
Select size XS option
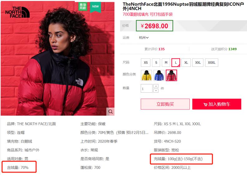pyautogui.click(x=146, y=62)
